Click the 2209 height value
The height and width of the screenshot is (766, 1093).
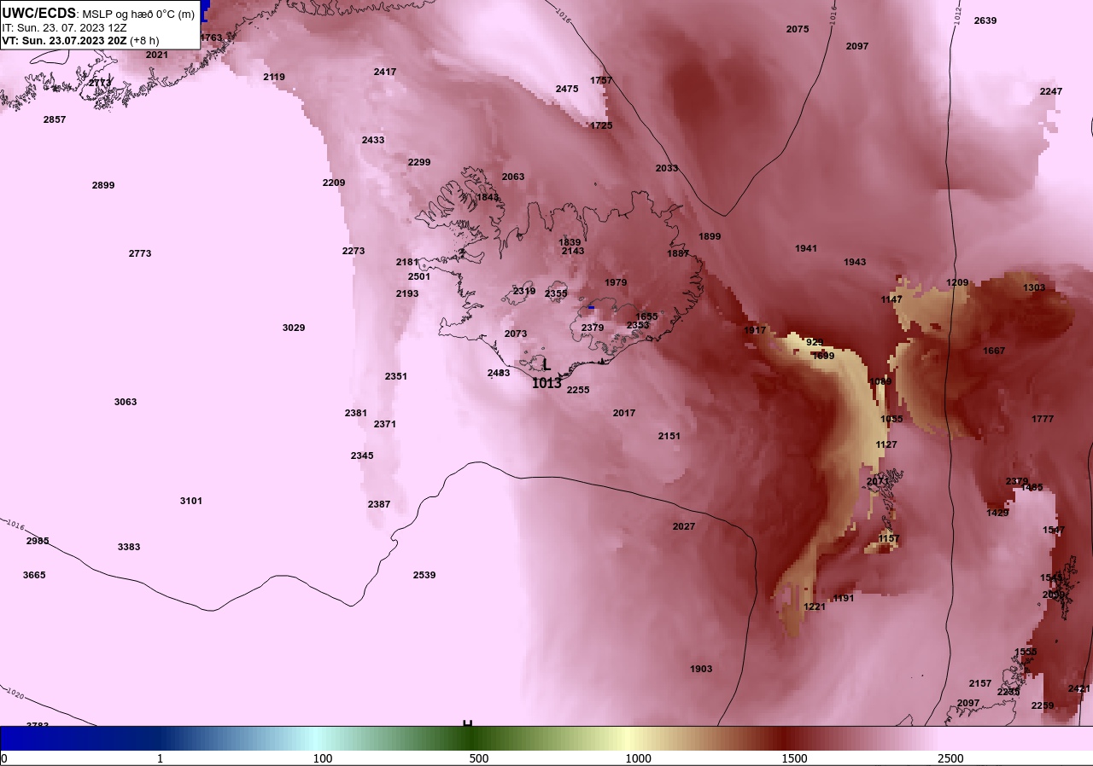334,183
